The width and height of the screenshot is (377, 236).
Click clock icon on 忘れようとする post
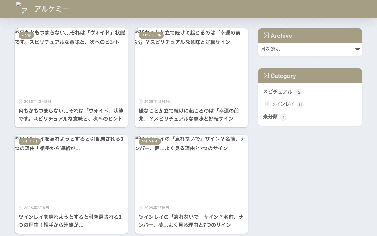click(21, 208)
